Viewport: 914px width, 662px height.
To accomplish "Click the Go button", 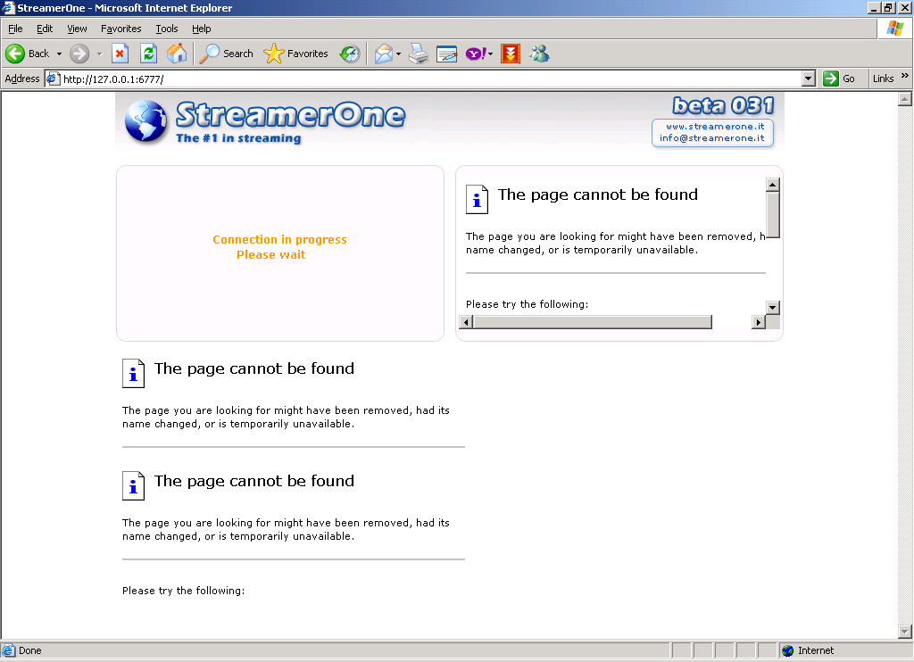I will tap(839, 79).
